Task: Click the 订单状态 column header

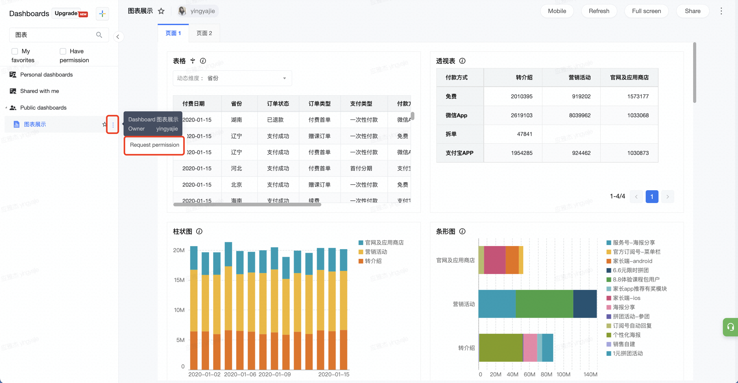Action: tap(278, 103)
